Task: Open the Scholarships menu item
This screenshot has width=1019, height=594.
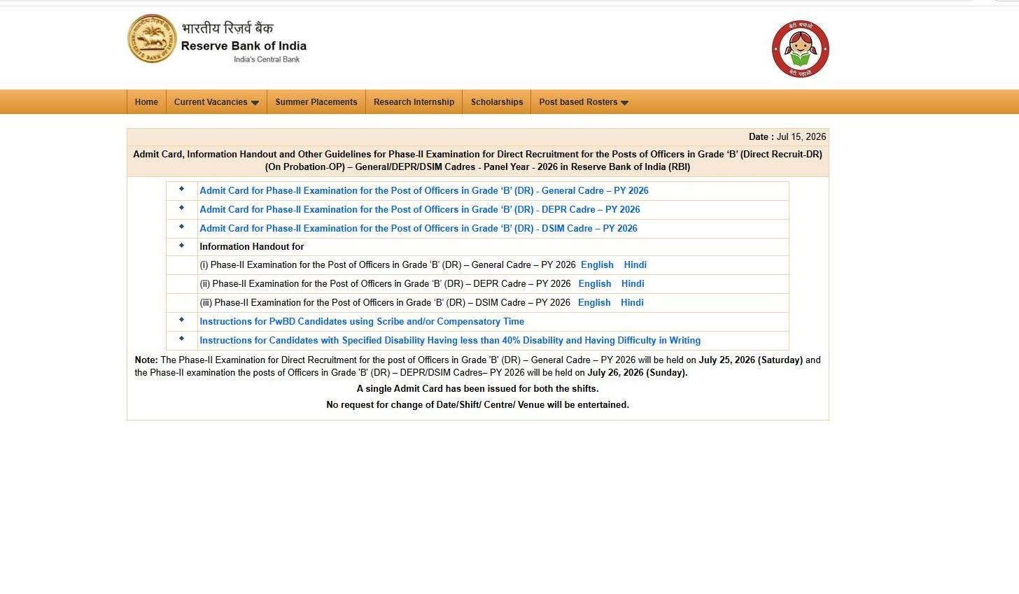Action: pyautogui.click(x=497, y=102)
